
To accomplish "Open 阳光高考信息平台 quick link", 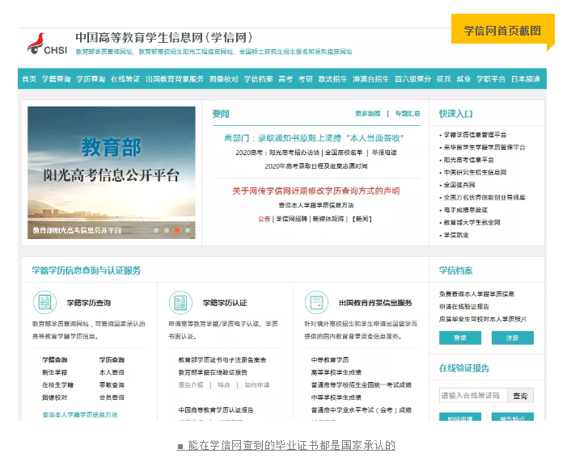I will (x=468, y=160).
